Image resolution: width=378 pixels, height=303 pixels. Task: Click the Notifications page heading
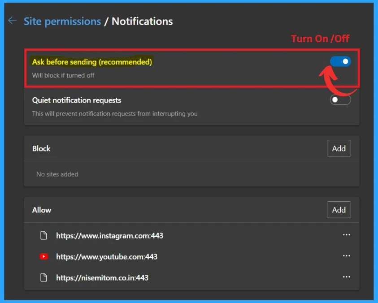click(x=142, y=21)
